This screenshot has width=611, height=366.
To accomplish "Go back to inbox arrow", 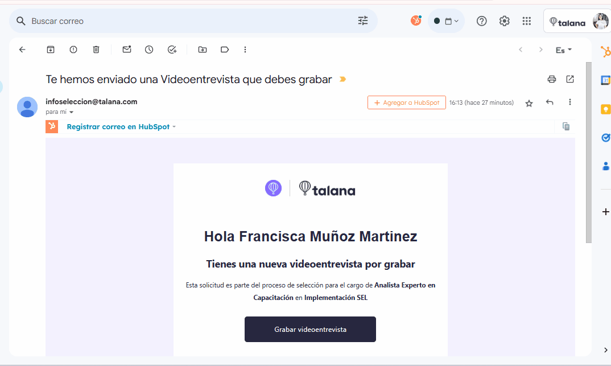I will click(x=22, y=50).
